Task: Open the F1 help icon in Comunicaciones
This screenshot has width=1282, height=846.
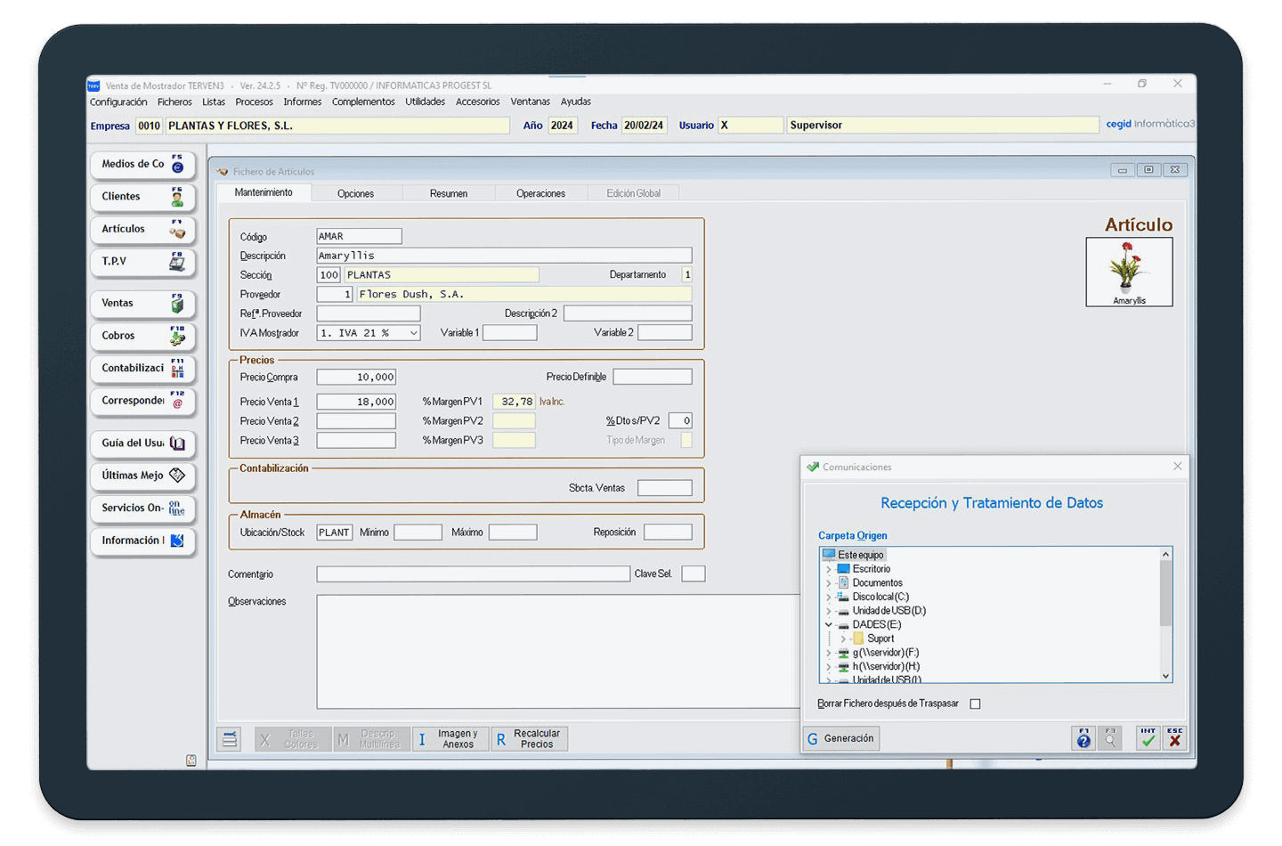Action: [x=1083, y=738]
